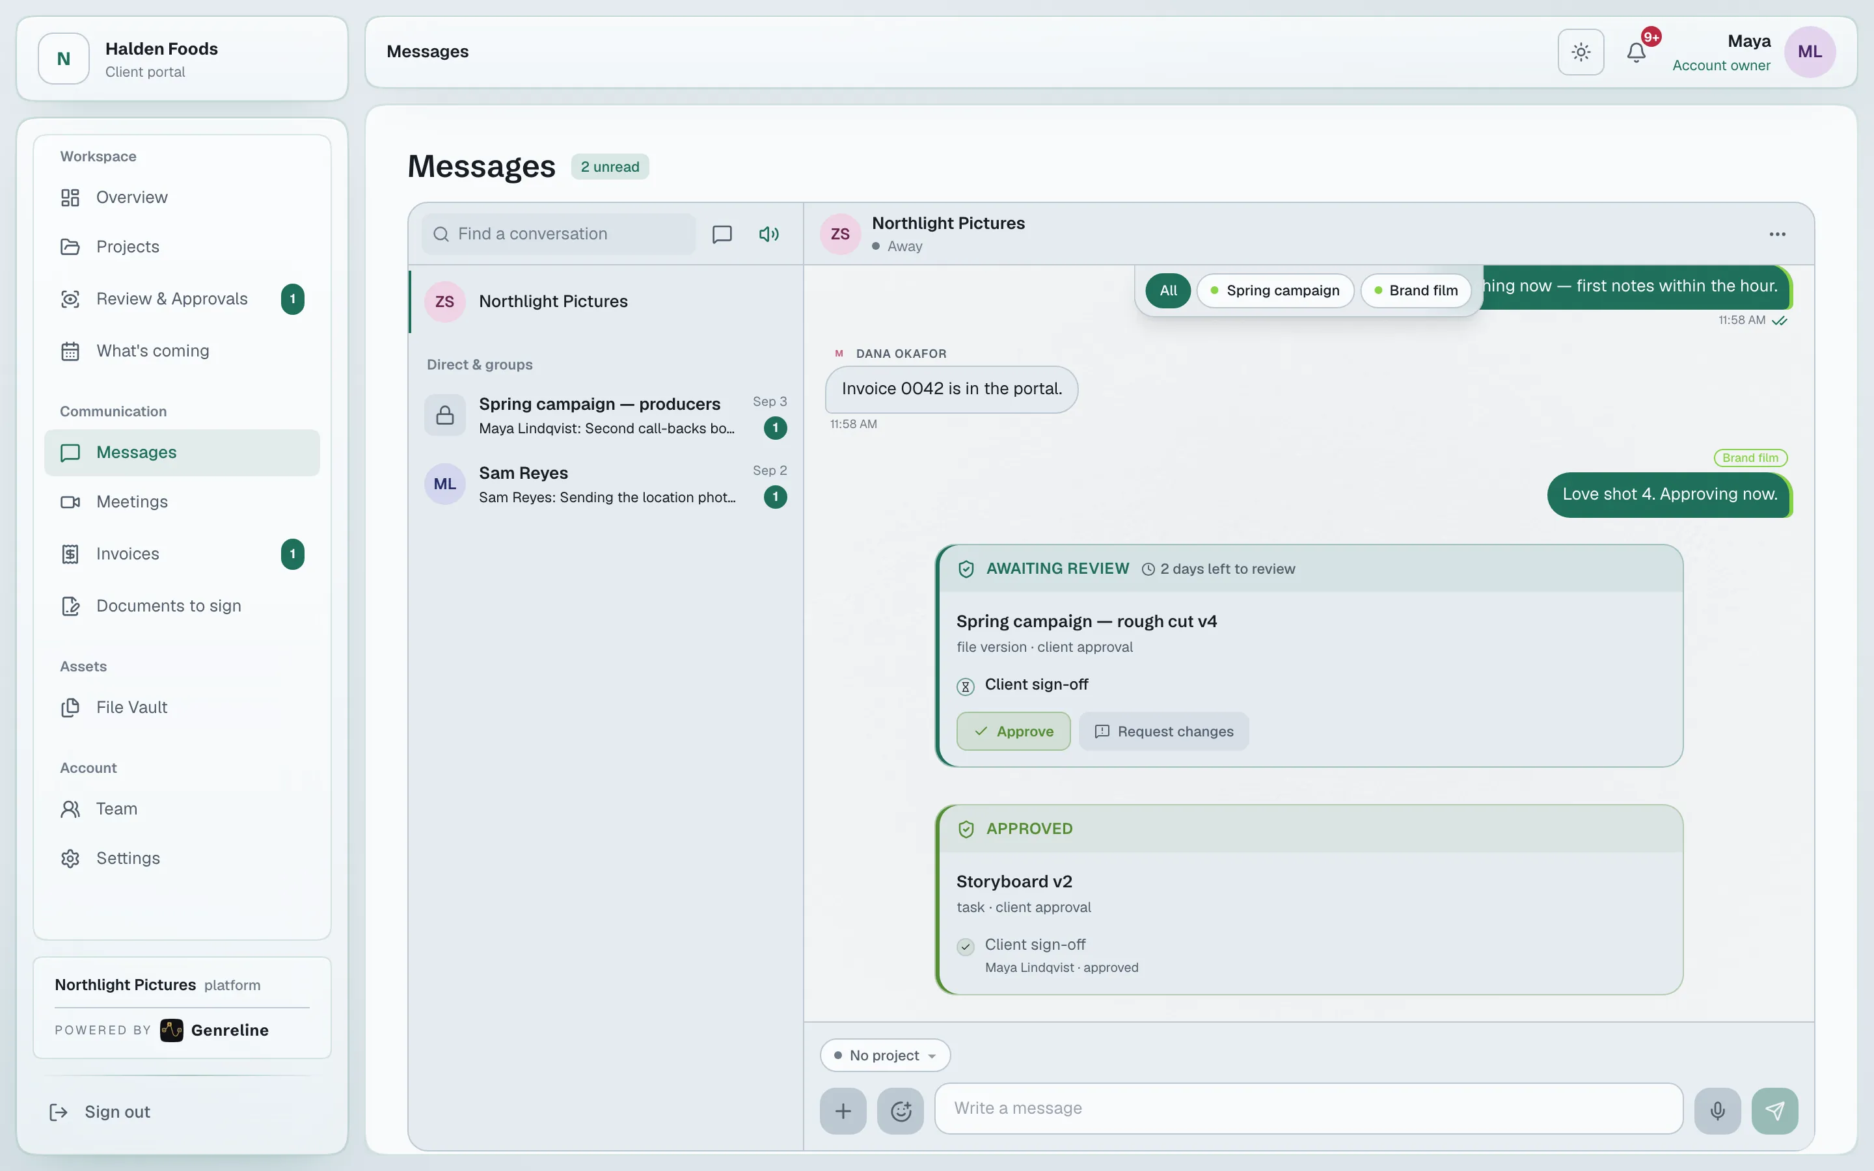Click Storyboard v2 approval card title
This screenshot has width=1874, height=1171.
click(x=1014, y=882)
